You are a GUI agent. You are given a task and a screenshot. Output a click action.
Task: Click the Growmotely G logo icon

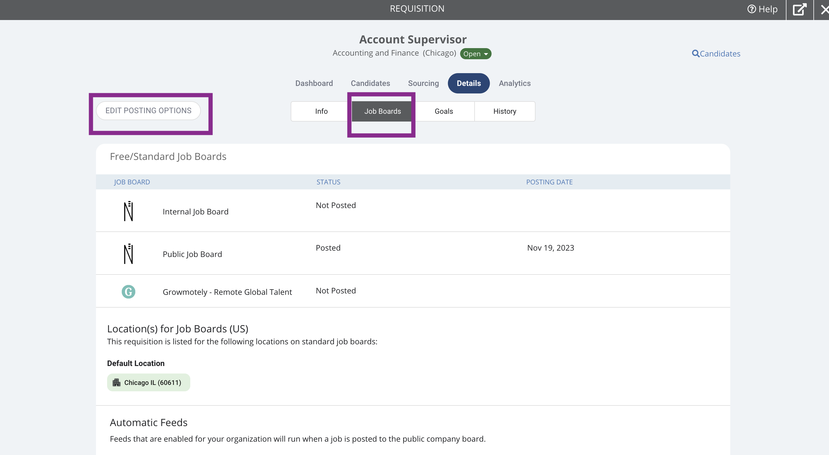pos(129,292)
